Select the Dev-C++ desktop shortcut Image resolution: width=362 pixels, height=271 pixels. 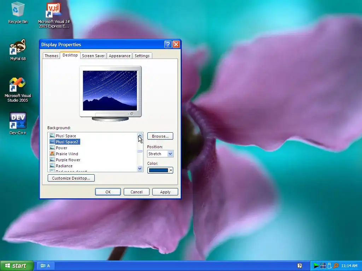(18, 124)
